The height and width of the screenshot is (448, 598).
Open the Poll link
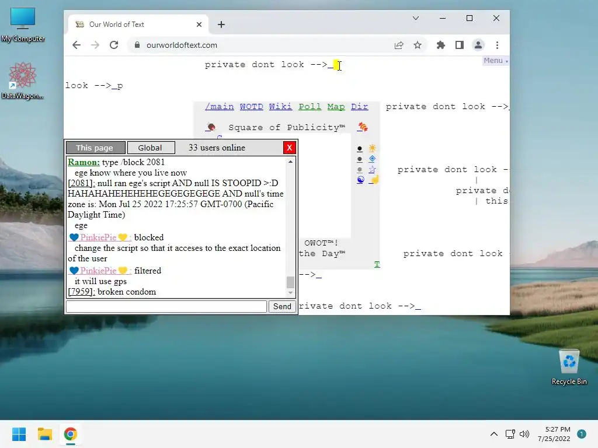[x=310, y=106]
